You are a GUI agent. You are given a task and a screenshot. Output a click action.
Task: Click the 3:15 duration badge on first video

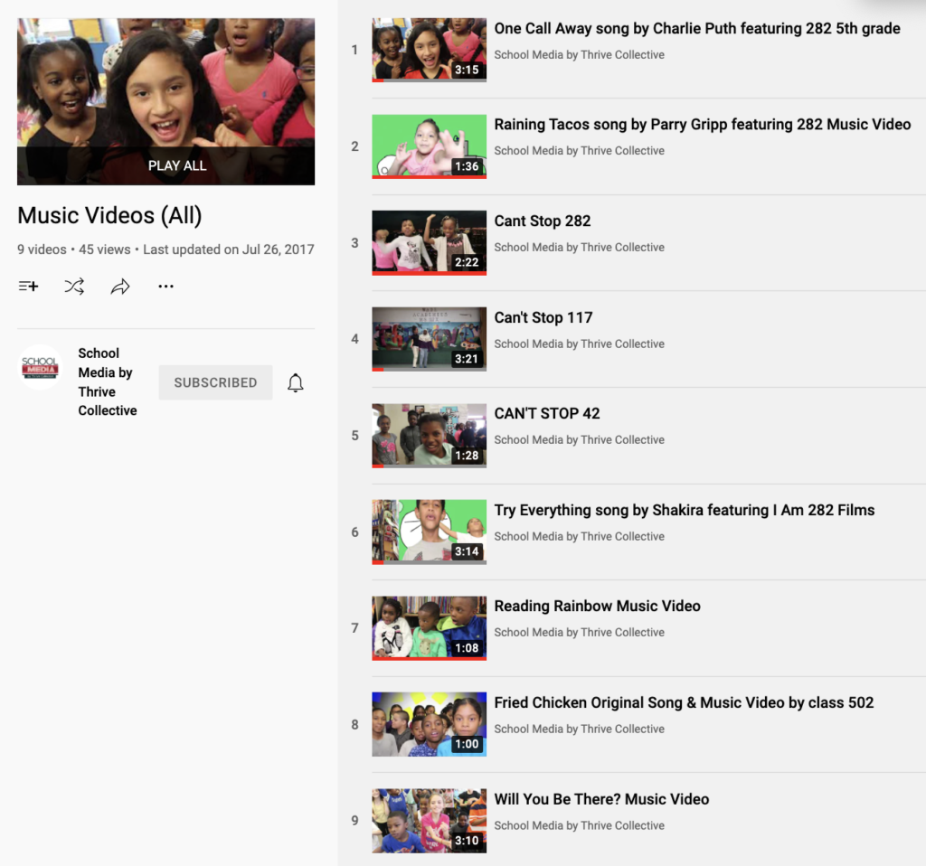[x=467, y=70]
